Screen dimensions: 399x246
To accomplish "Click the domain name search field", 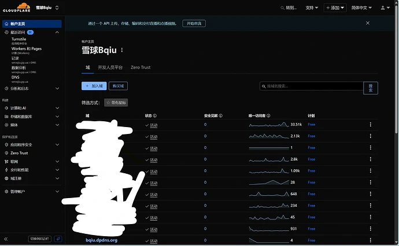I will (311, 86).
